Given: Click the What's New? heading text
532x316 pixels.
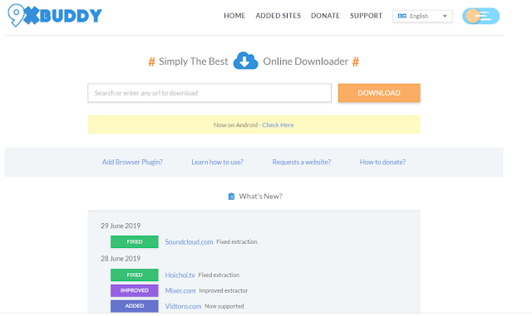Looking at the screenshot, I should point(260,197).
